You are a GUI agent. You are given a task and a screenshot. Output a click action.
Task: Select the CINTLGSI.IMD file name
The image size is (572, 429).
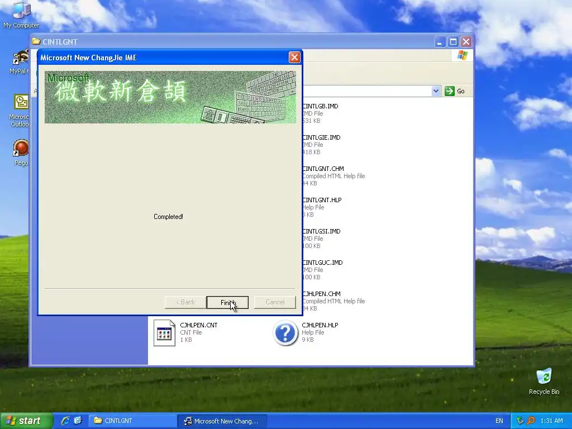click(x=321, y=232)
